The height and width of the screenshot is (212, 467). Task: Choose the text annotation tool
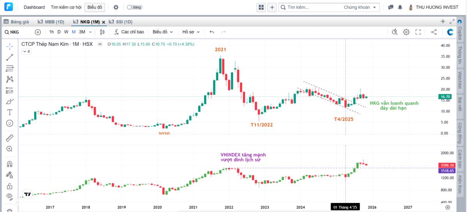coord(10,112)
